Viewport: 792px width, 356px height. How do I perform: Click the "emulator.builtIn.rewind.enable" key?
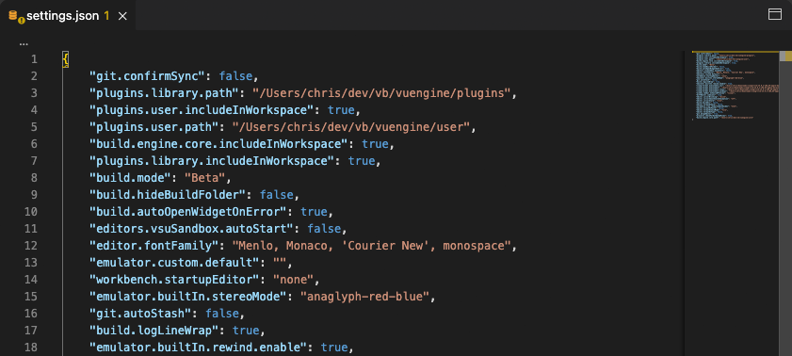tap(198, 348)
